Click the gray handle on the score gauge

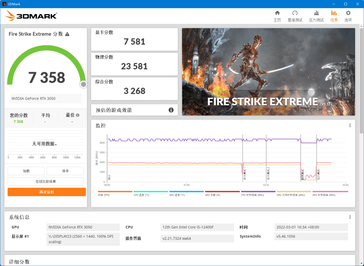coord(83,84)
